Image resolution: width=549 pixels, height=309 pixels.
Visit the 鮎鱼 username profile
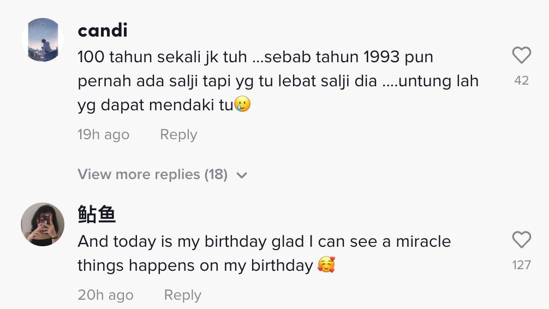pyautogui.click(x=97, y=215)
